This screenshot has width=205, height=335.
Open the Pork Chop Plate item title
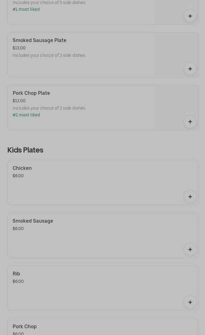[x=31, y=93]
